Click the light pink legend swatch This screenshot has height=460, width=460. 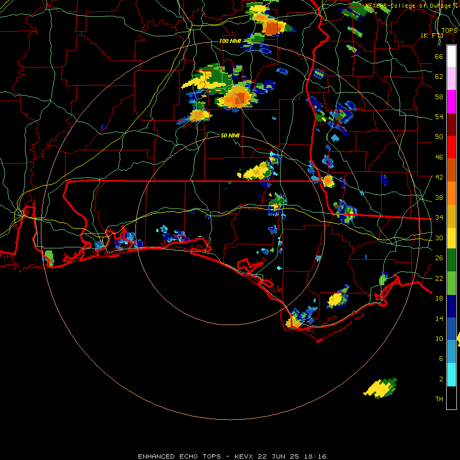click(x=451, y=79)
